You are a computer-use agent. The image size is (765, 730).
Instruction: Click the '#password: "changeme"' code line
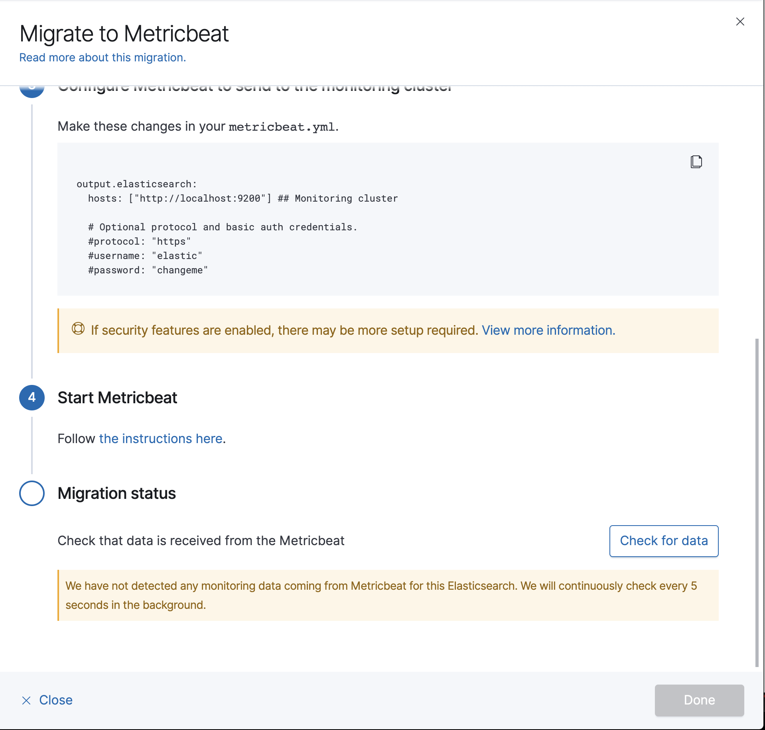(x=148, y=270)
